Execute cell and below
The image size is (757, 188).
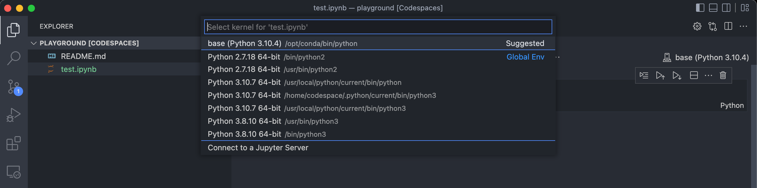[x=677, y=75]
